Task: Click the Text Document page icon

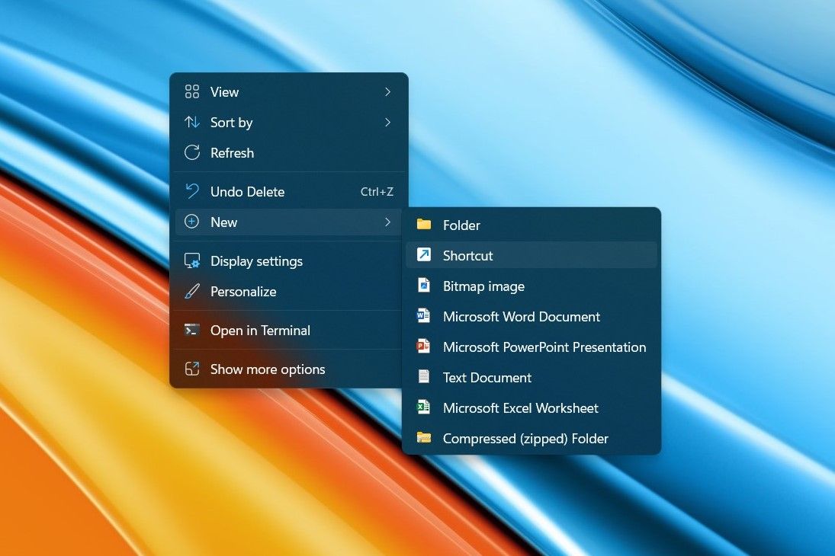Action: [x=424, y=377]
